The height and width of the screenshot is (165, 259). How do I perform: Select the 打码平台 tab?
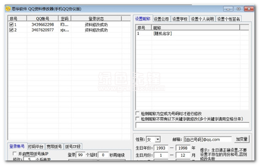36,146
